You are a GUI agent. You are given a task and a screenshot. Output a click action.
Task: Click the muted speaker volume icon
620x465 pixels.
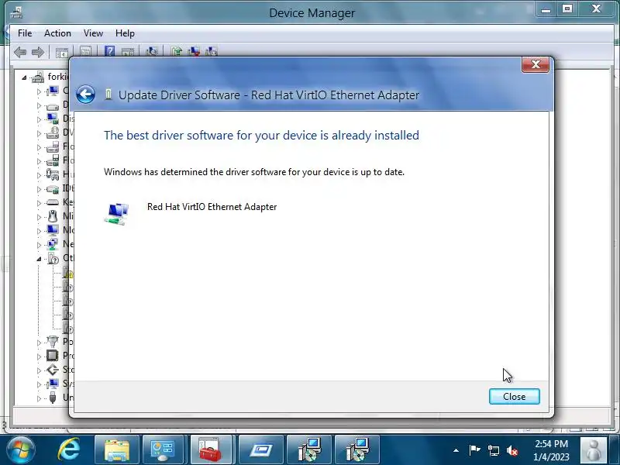coord(512,450)
